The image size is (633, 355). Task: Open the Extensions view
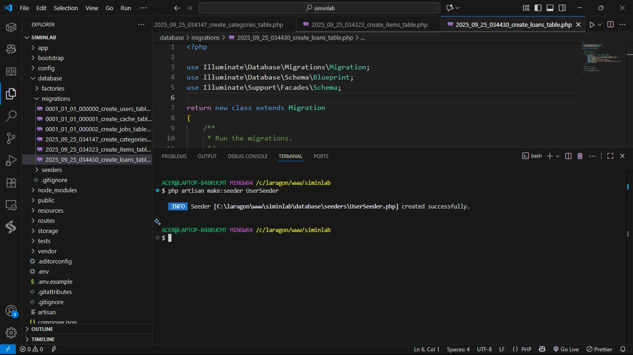tap(11, 183)
